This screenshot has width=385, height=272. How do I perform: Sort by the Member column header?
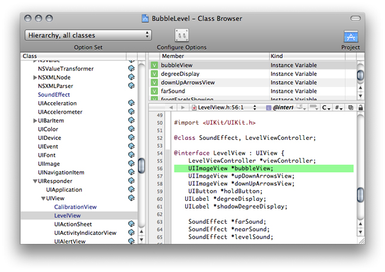coord(209,56)
